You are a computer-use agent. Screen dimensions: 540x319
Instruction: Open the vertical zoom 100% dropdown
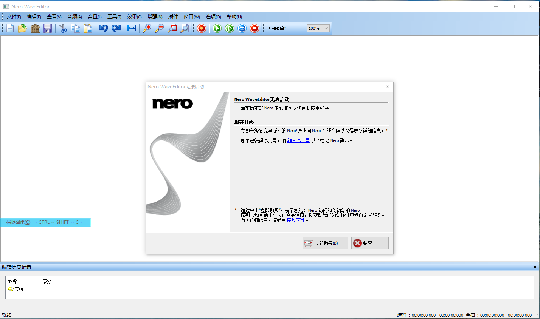(318, 28)
